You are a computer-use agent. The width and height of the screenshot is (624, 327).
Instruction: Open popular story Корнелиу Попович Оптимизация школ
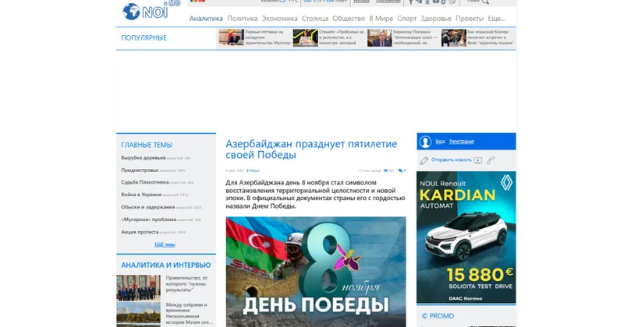pyautogui.click(x=416, y=37)
